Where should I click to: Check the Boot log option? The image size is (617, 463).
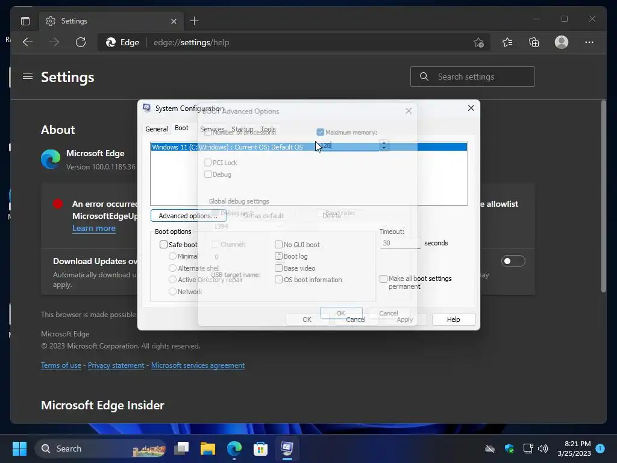278,256
